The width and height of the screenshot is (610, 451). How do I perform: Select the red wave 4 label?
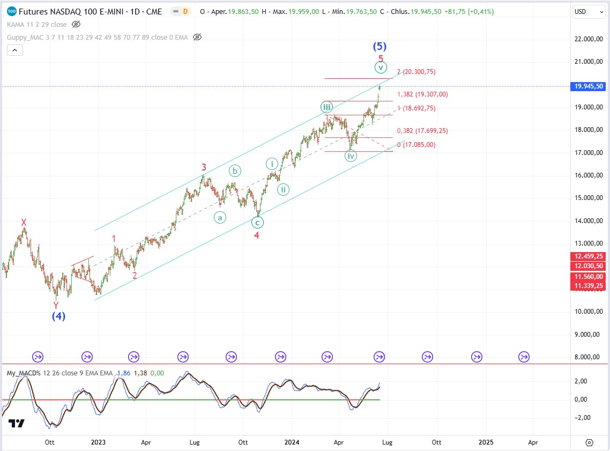(x=257, y=235)
